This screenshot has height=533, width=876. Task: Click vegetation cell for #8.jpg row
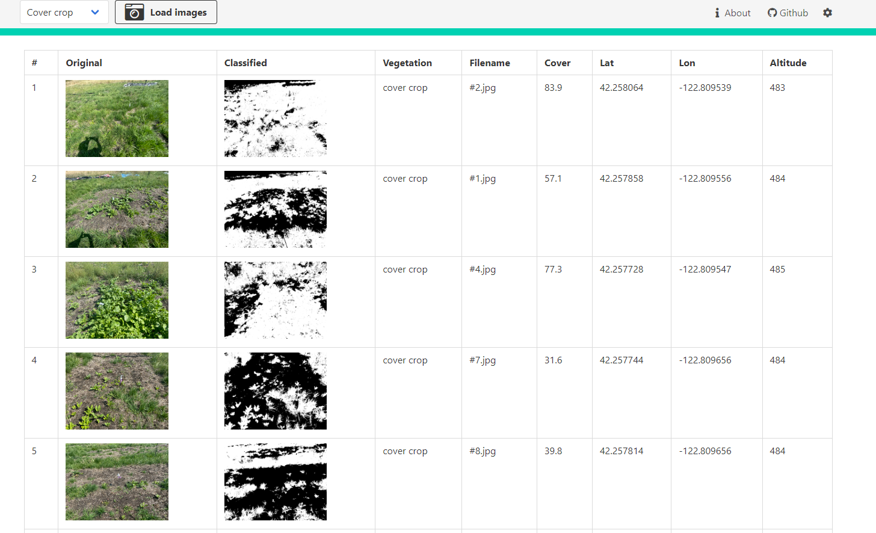coord(418,484)
